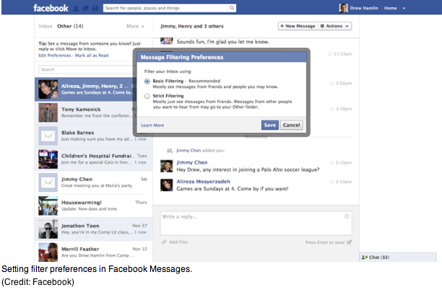442x290 pixels.
Task: Open the messages icon in the top bar
Action: point(85,8)
